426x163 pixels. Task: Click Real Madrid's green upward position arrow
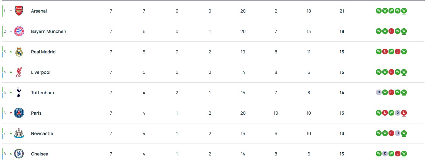point(11,52)
